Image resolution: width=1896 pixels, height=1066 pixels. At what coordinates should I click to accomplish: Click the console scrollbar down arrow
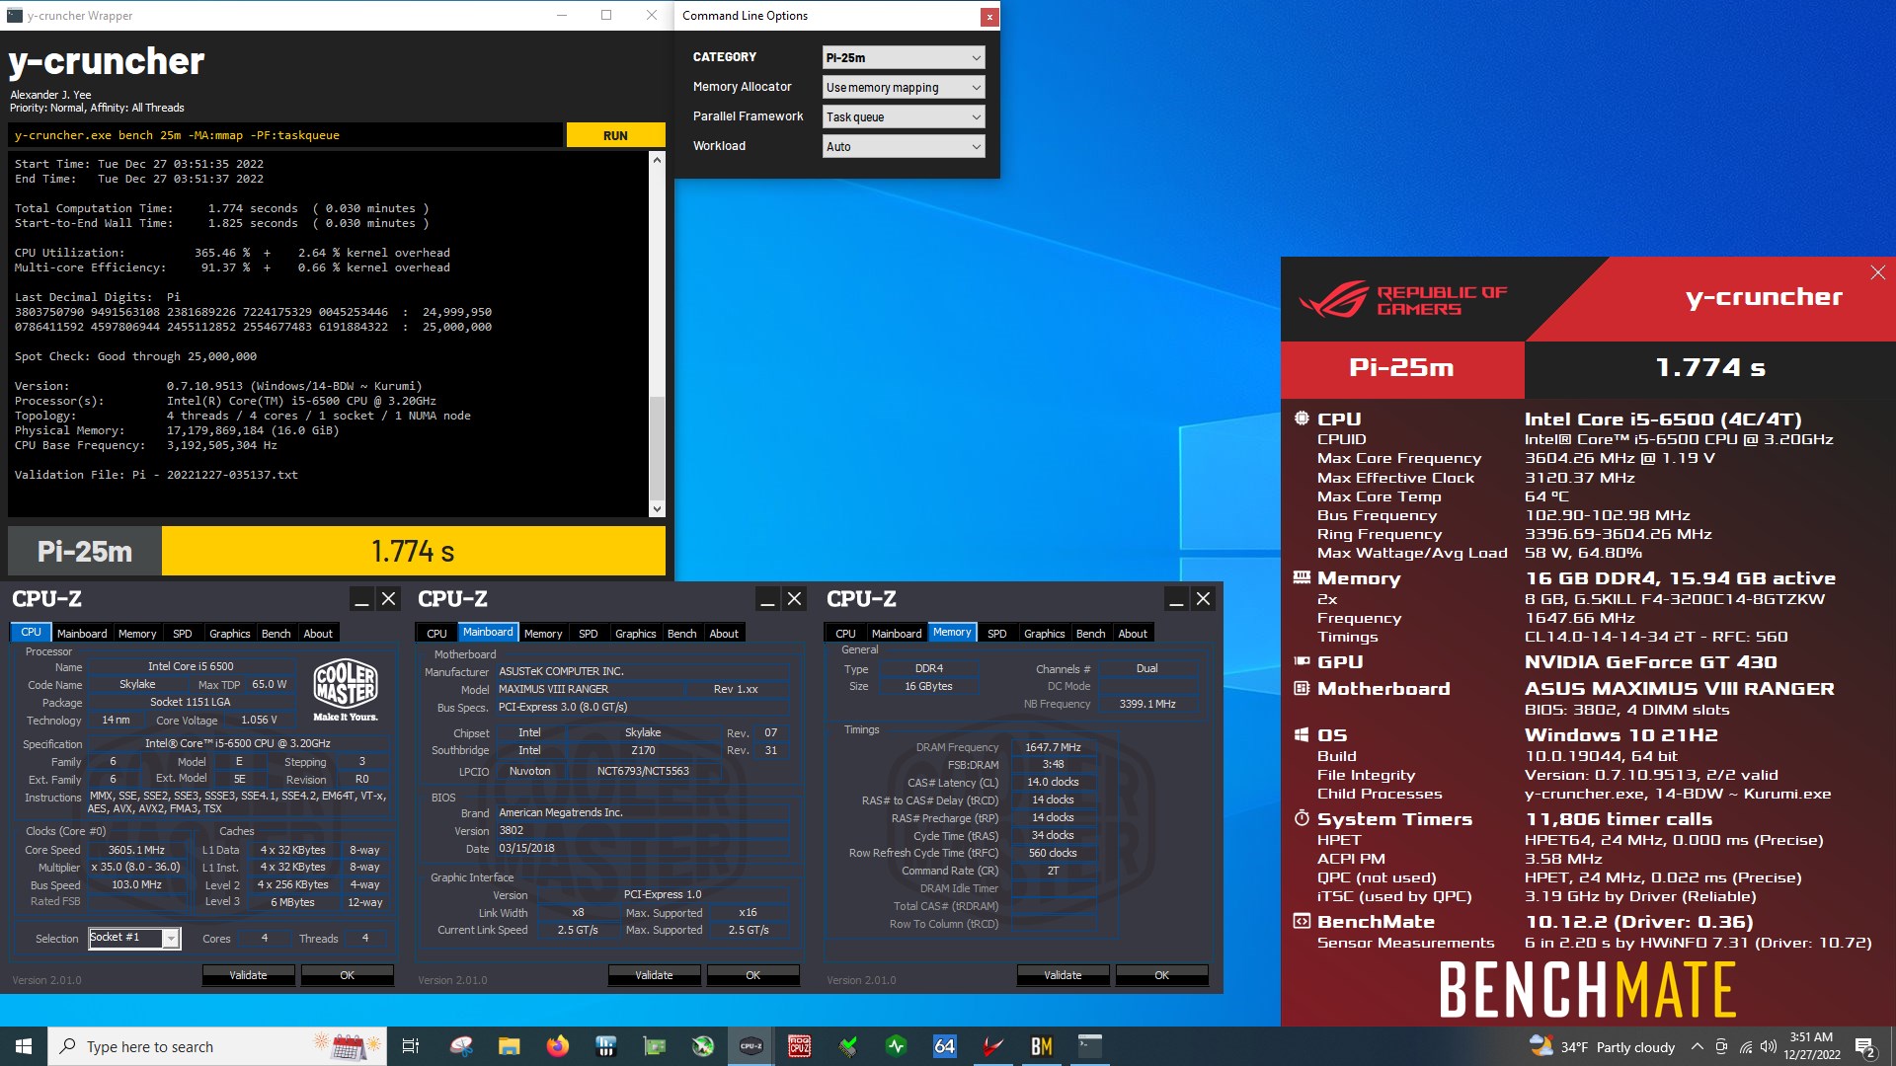657,509
